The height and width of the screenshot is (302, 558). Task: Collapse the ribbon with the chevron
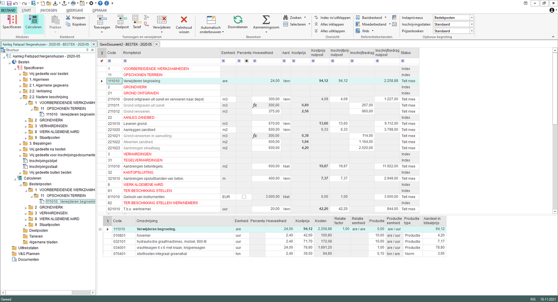pos(553,37)
